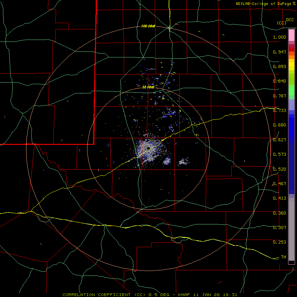The width and height of the screenshot is (297, 297).
Task: Click the black radar site dot at center
Action: point(149,148)
